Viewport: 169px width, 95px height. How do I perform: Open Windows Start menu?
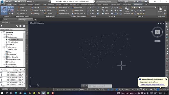tap(2, 93)
